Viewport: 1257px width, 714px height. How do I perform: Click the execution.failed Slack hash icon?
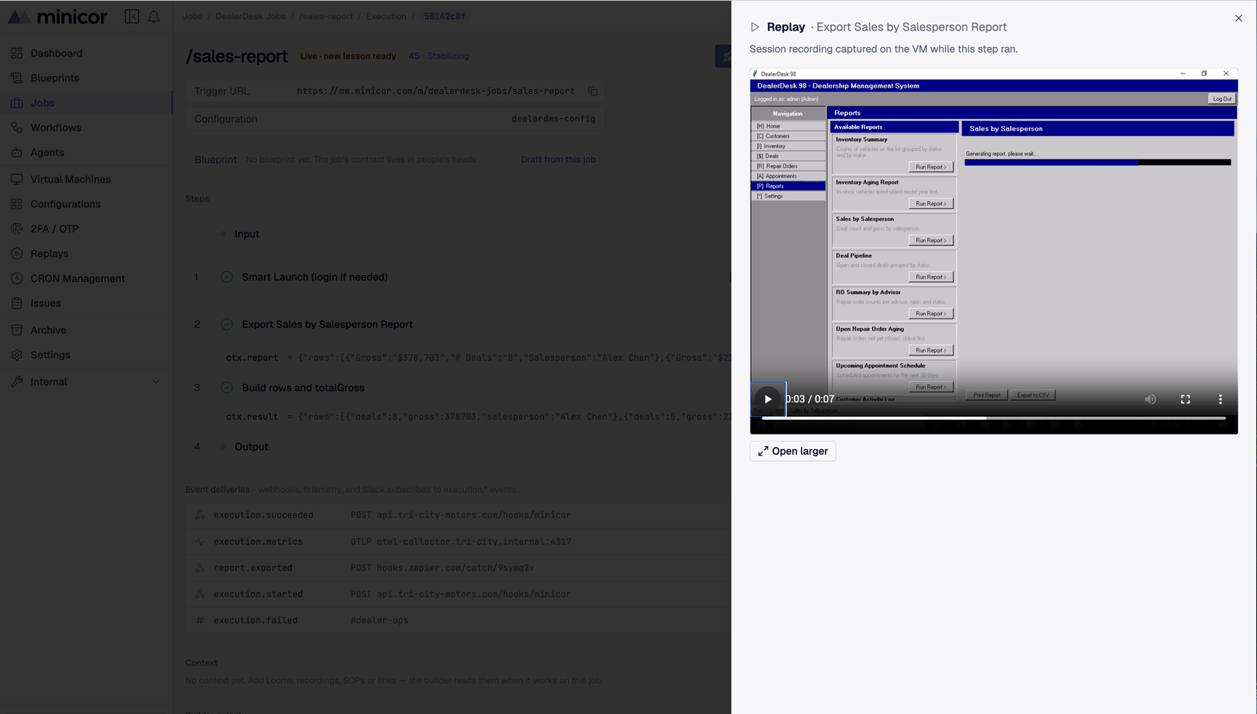click(200, 620)
